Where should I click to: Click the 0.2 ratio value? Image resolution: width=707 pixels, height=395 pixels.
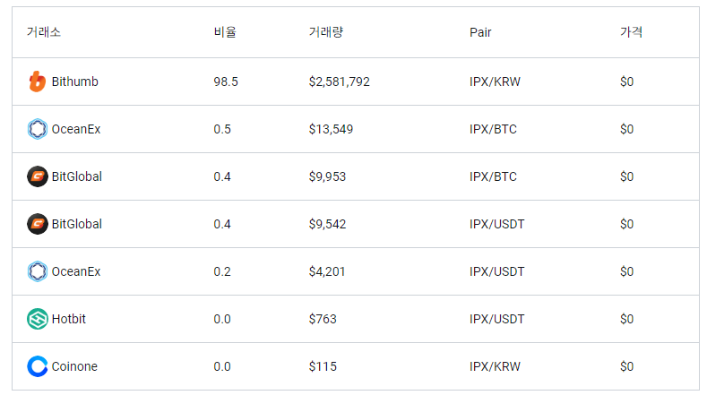pos(222,271)
